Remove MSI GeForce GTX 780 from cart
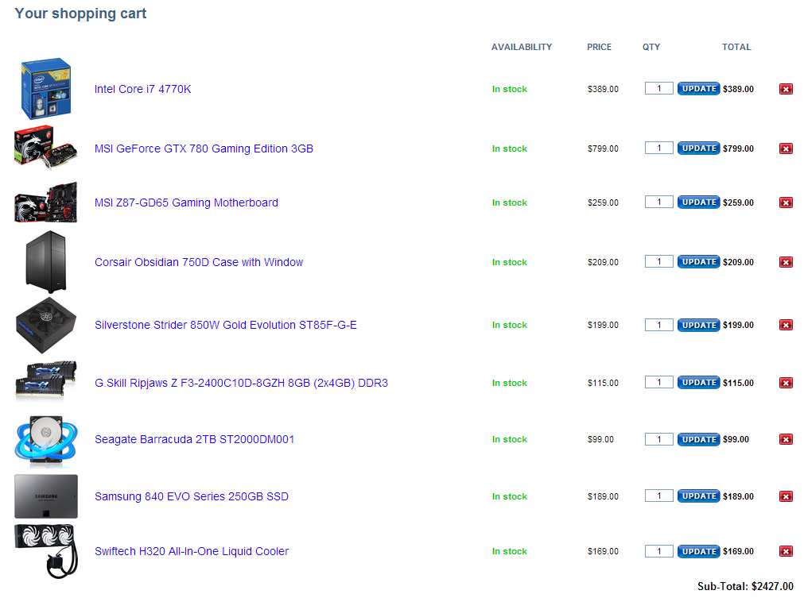This screenshot has height=598, width=804. pos(786,149)
